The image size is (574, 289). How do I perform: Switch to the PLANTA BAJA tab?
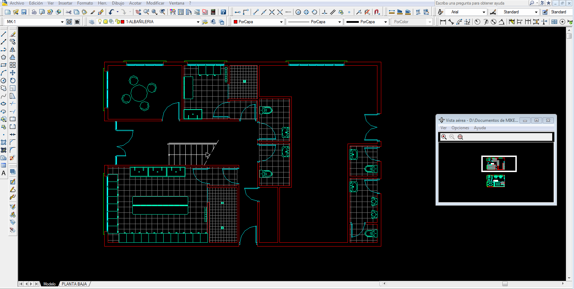pos(74,284)
